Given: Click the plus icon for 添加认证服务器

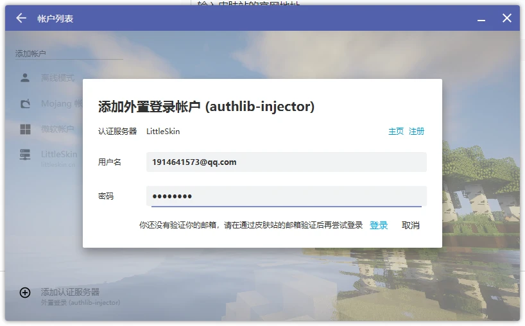Looking at the screenshot, I should point(25,293).
